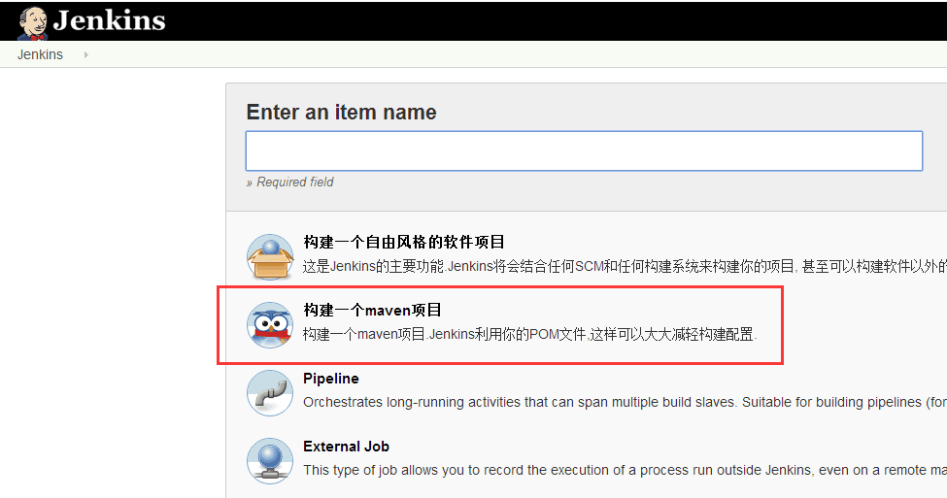947x498 pixels.
Task: Open the Jenkins header title link
Action: click(110, 20)
